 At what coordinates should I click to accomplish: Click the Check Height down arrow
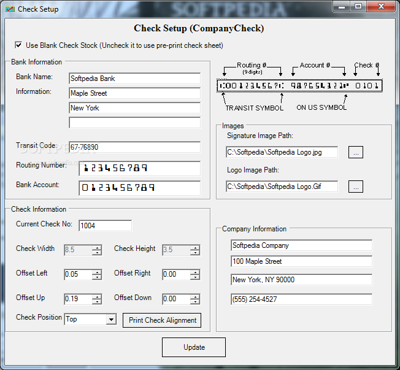[195, 253]
